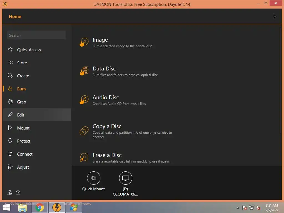Click the (E:) virtual drive monitor icon

(126, 178)
